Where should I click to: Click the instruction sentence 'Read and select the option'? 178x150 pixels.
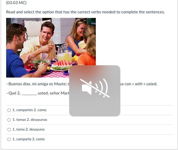[x=85, y=12]
